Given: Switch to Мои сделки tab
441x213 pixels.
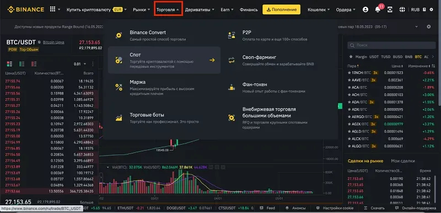Looking at the screenshot, I should tap(403, 161).
